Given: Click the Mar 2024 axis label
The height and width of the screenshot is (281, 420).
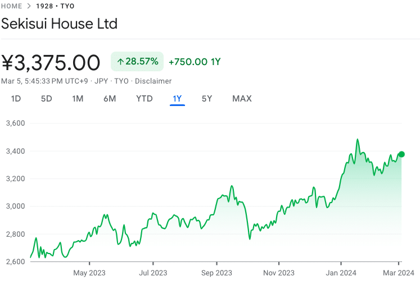Looking at the screenshot, I should tap(398, 273).
